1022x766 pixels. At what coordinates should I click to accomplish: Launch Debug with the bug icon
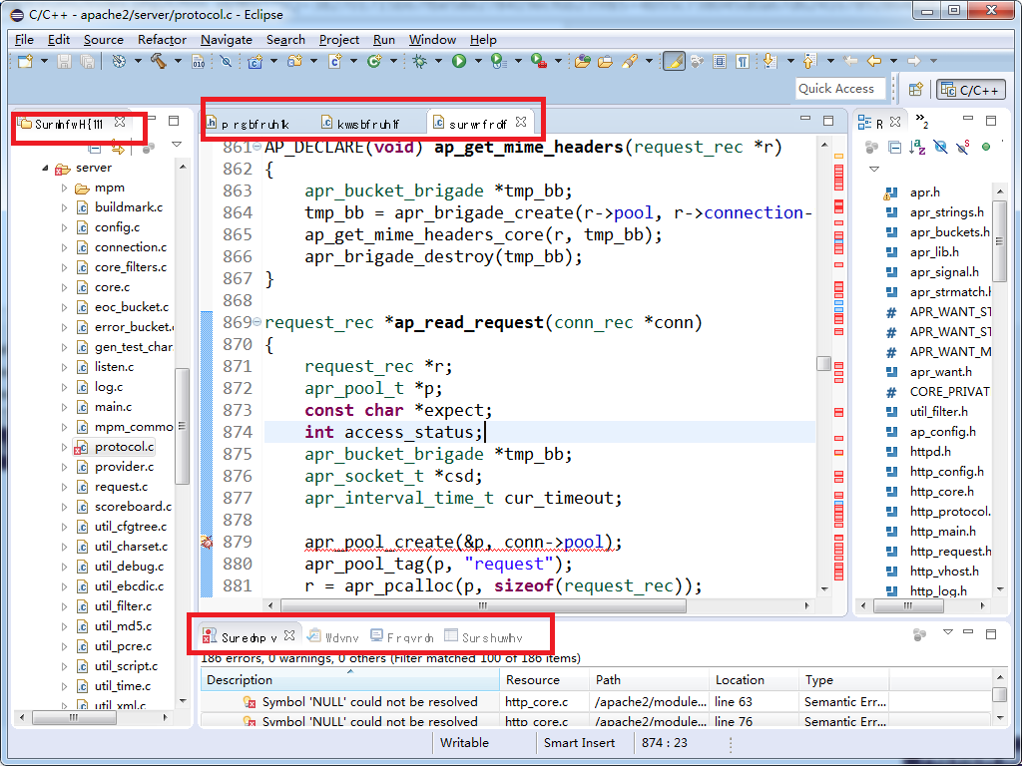[x=420, y=61]
